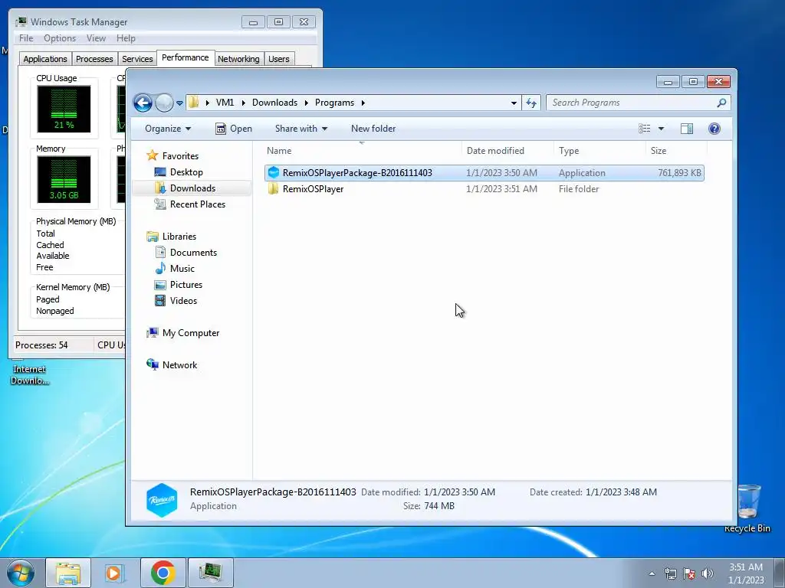
Task: Switch to Task Manager Applications tab
Action: (45, 59)
